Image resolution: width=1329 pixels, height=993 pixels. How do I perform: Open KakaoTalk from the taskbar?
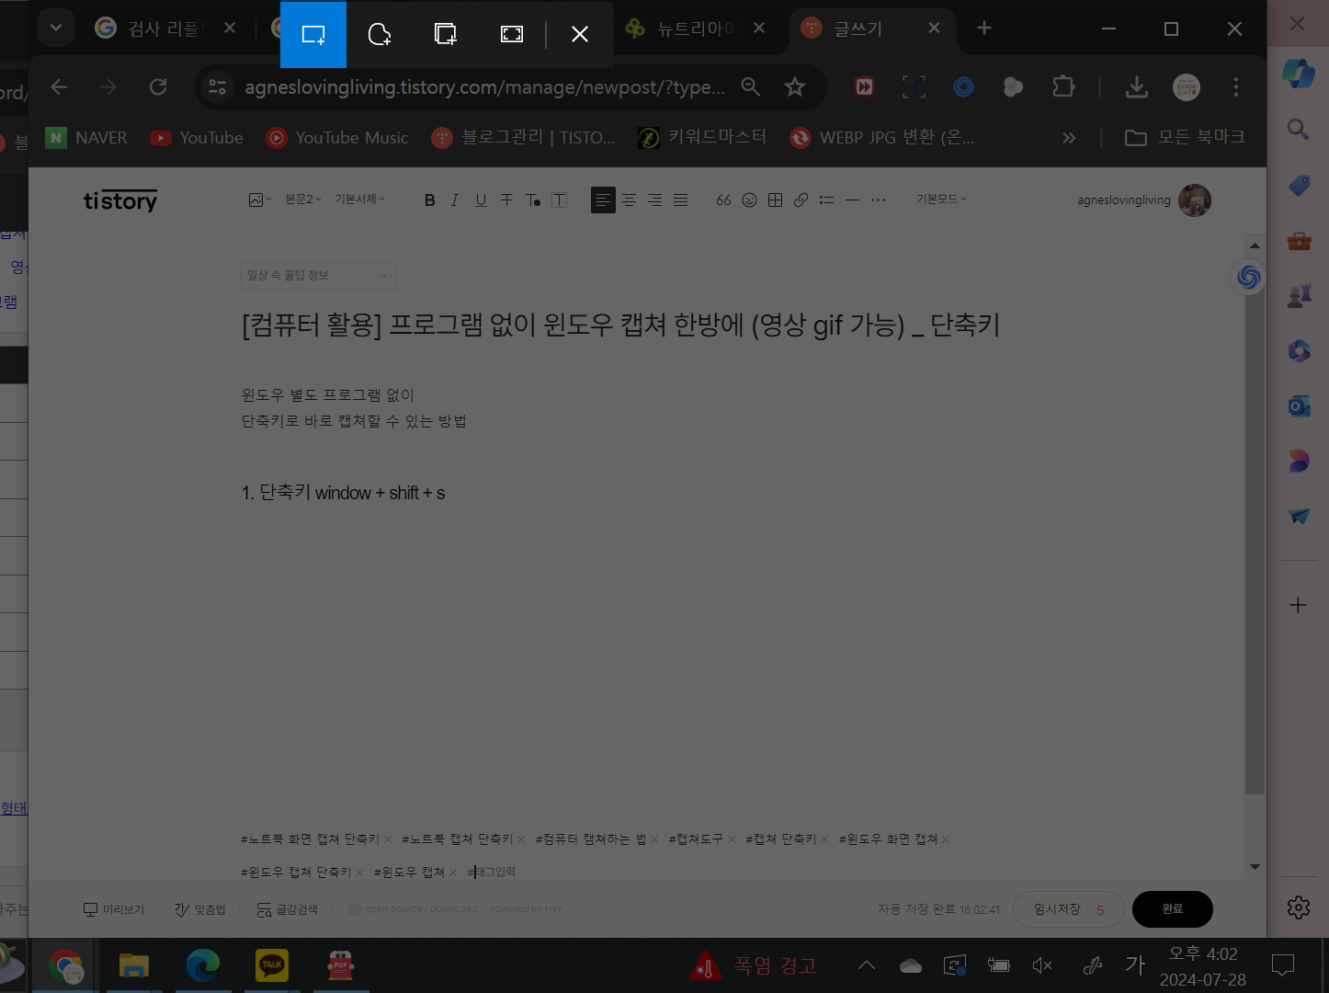point(271,965)
